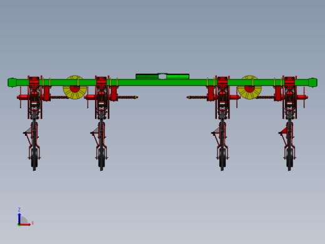Select the right green beam end cap
Image resolution: width=325 pixels, height=244 pixels.
(x=313, y=83)
